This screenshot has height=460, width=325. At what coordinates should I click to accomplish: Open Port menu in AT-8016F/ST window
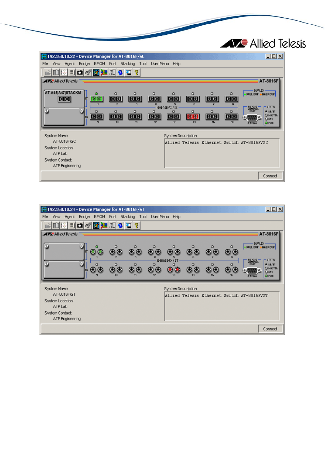click(x=112, y=217)
